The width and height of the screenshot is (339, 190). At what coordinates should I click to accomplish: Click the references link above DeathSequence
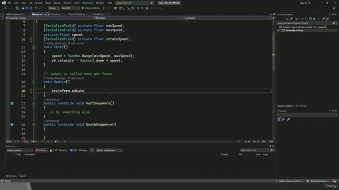pos(51,121)
